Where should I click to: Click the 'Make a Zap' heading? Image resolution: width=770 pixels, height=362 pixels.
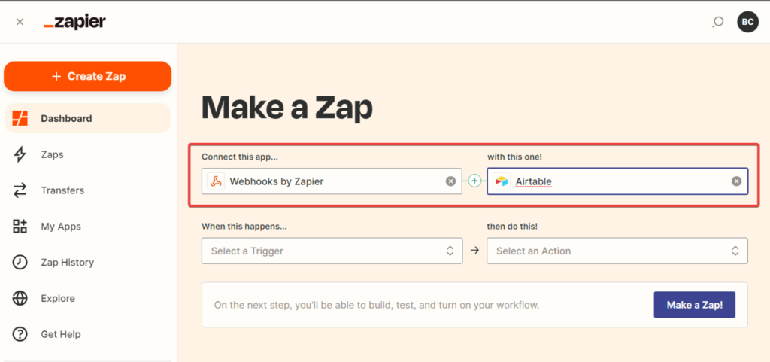286,108
